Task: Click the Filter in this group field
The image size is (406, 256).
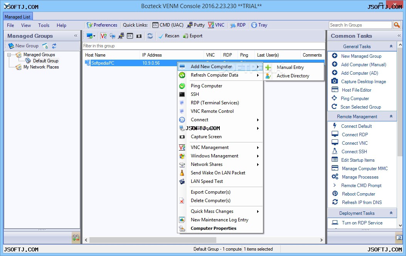Action: pos(204,46)
